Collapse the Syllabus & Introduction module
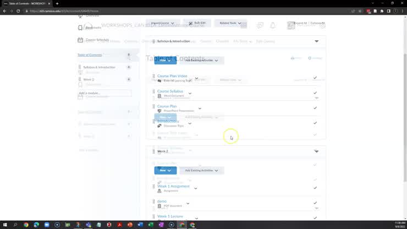The width and height of the screenshot is (407, 229). tap(316, 41)
